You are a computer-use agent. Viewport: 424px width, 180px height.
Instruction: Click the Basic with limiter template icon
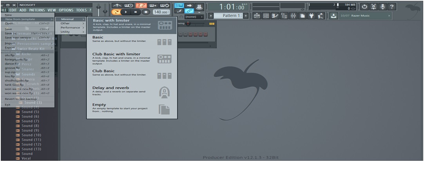(x=165, y=25)
